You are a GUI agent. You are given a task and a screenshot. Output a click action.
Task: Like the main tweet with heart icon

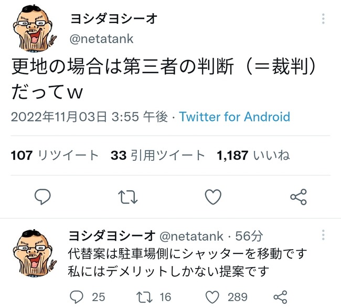(x=212, y=197)
